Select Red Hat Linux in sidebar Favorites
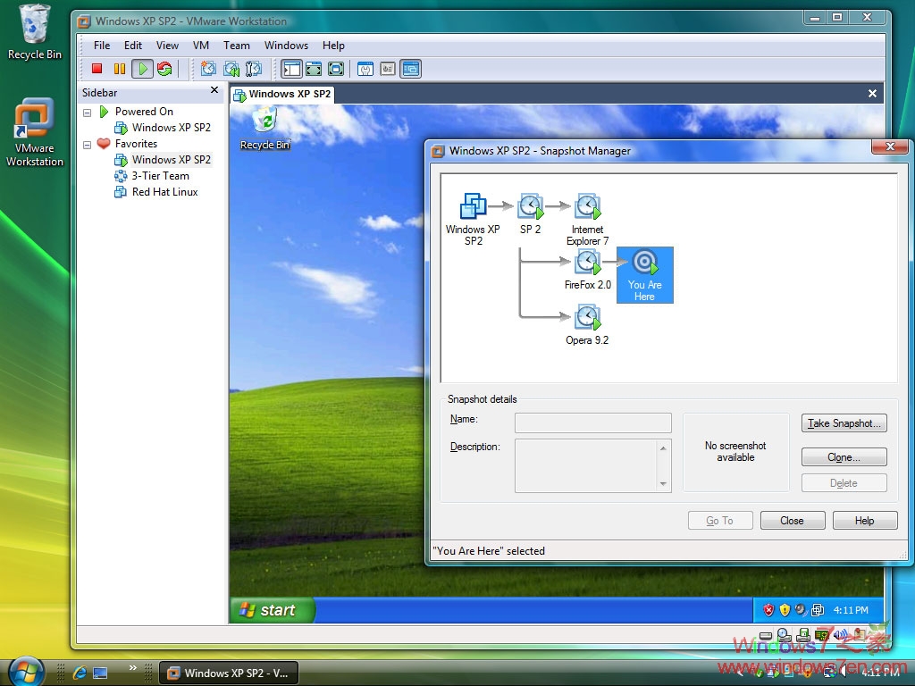The image size is (915, 686). 164,192
